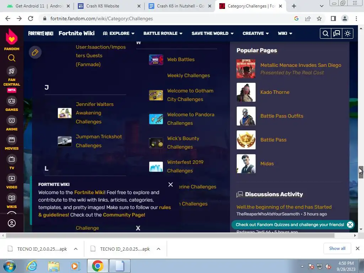Open the wiki discussions icon

pos(337,33)
